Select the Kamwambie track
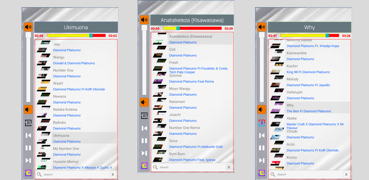The width and height of the screenshot is (369, 180). (x=309, y=56)
